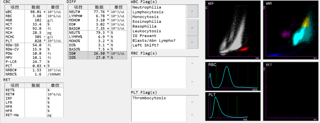Screen dimensions: 320x123
Task: Click the MPV value 10.1
Action: pyautogui.click(x=38, y=58)
